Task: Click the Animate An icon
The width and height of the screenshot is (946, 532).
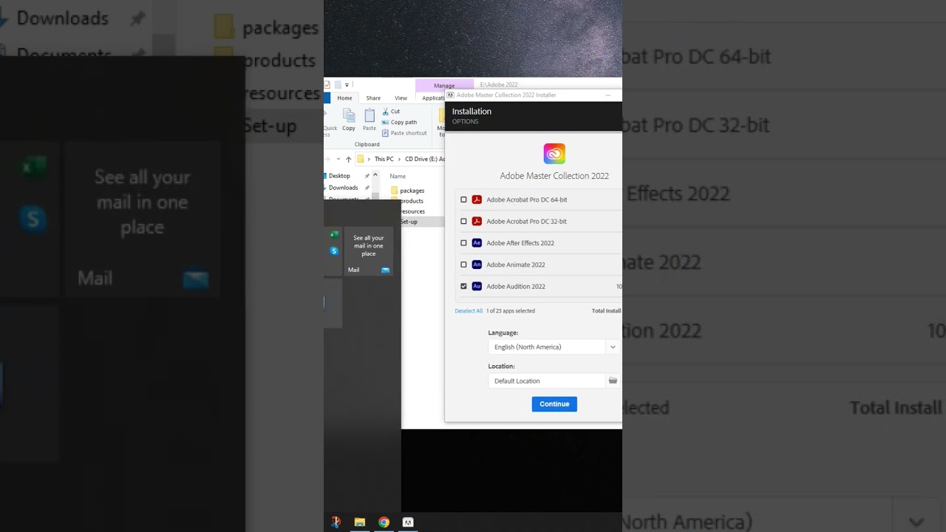Action: [477, 265]
